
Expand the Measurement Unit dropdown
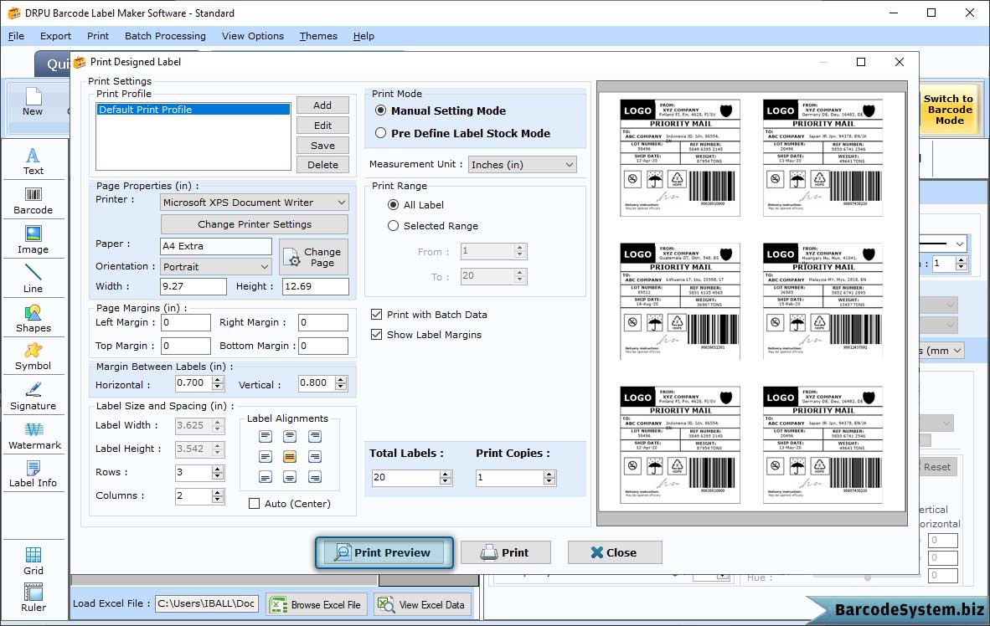coord(523,165)
